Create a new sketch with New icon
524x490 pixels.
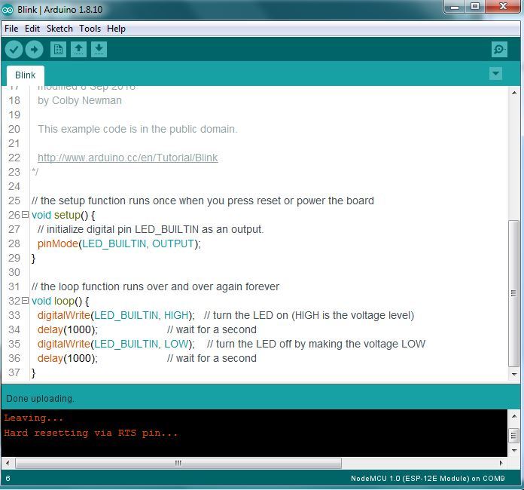point(58,50)
